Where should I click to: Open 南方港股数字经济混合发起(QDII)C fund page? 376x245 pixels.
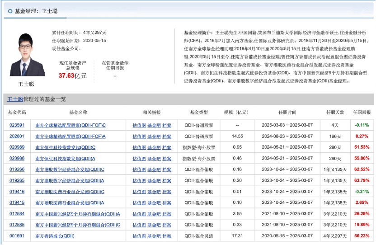tap(70, 170)
